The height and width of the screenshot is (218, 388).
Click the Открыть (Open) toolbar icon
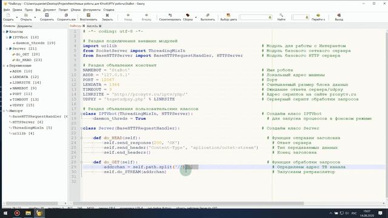pos(26,15)
